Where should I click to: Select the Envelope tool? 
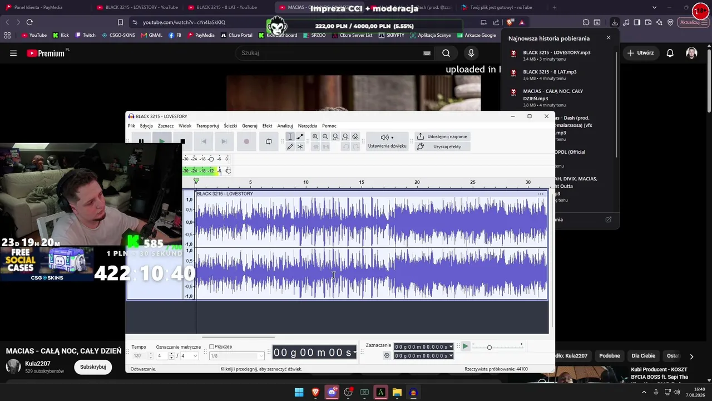point(300,137)
